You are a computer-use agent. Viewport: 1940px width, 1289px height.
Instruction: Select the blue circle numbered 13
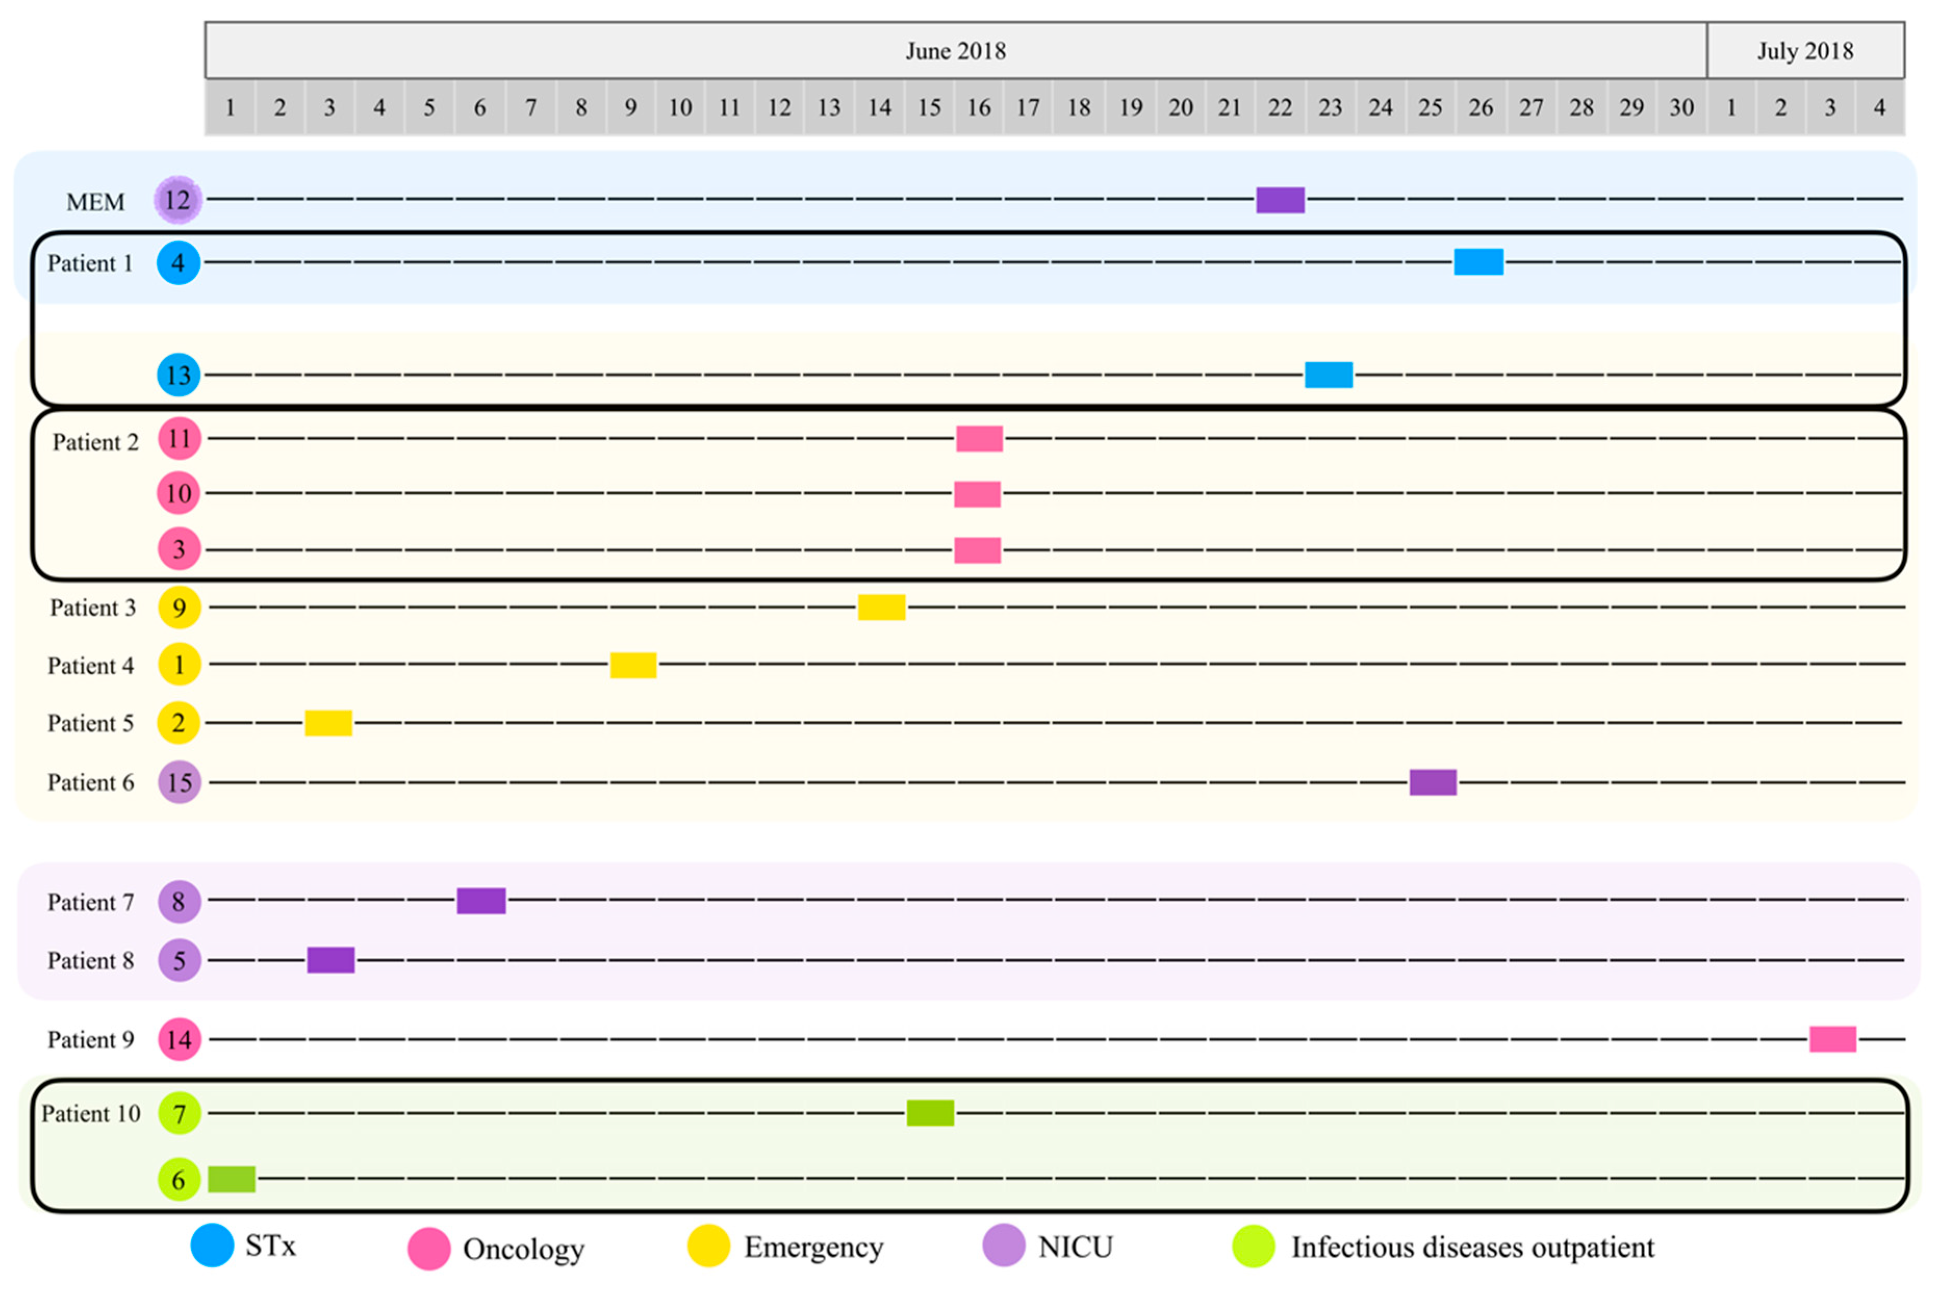(178, 375)
